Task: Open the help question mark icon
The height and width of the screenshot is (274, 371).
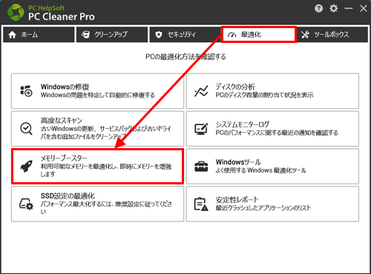Action: point(318,9)
